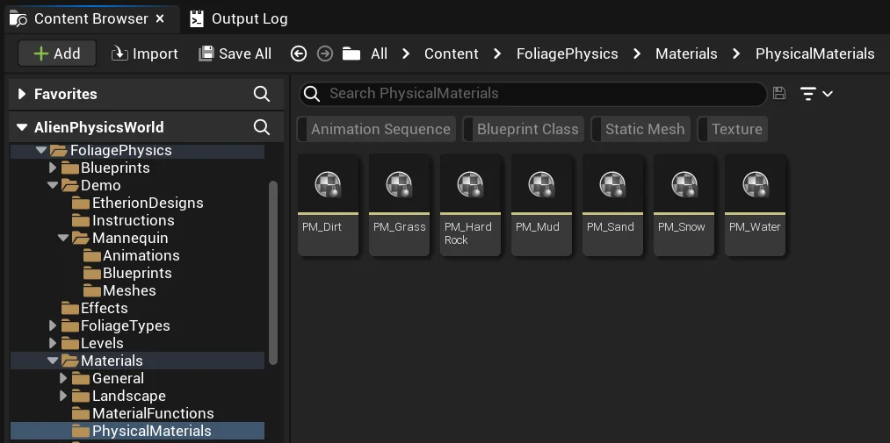Screen dimensions: 890x443
Task: Click the search icon beside AlienPhysicsWorld
Action: click(262, 127)
